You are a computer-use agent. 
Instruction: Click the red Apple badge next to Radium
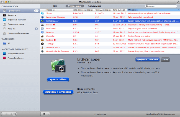(x=55, y=40)
